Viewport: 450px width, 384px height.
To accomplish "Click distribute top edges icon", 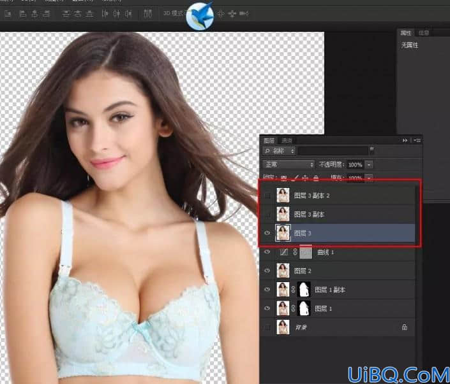I will pos(66,13).
